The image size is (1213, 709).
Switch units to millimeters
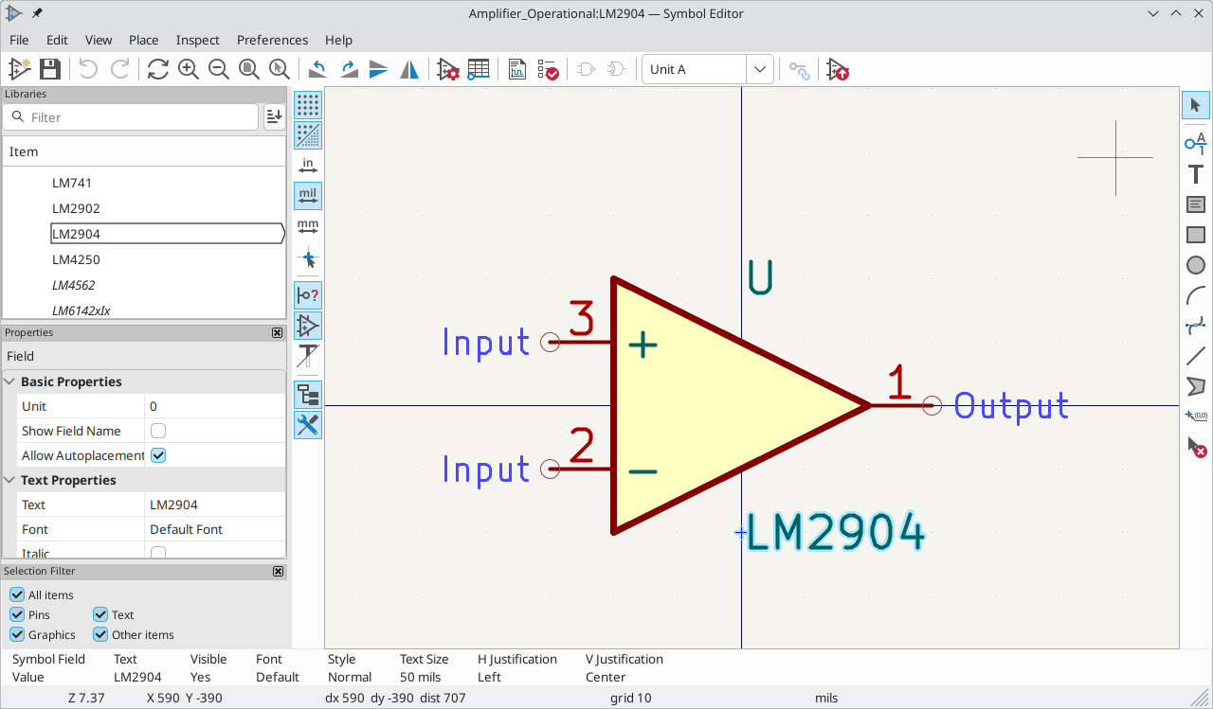tap(308, 227)
